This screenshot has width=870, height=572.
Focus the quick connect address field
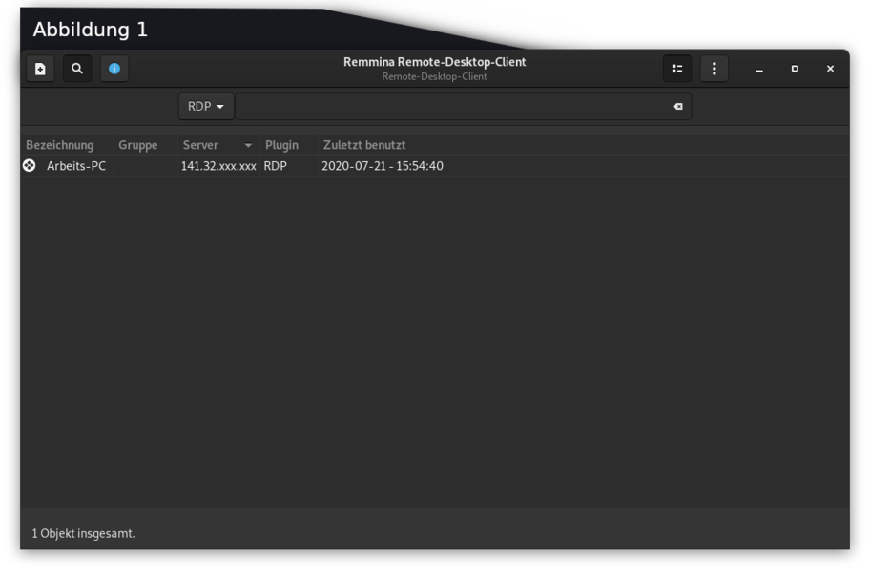tap(463, 107)
